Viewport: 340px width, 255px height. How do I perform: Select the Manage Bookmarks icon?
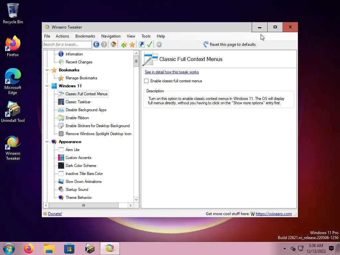point(61,78)
